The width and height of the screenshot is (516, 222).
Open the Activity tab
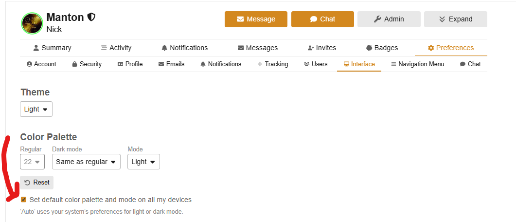[116, 48]
